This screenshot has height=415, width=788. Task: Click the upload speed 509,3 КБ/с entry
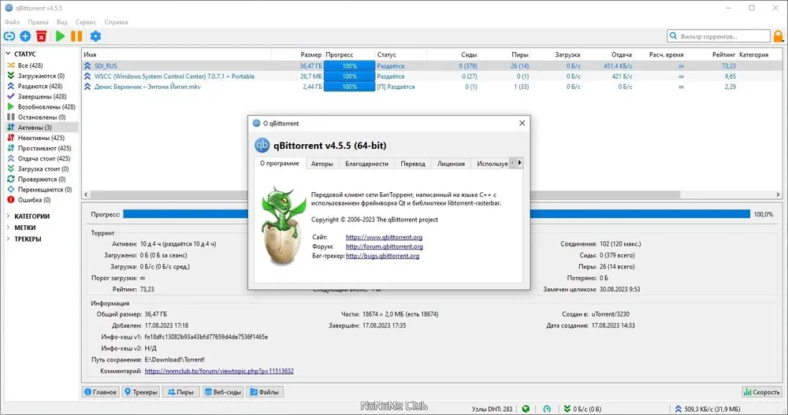coord(707,409)
